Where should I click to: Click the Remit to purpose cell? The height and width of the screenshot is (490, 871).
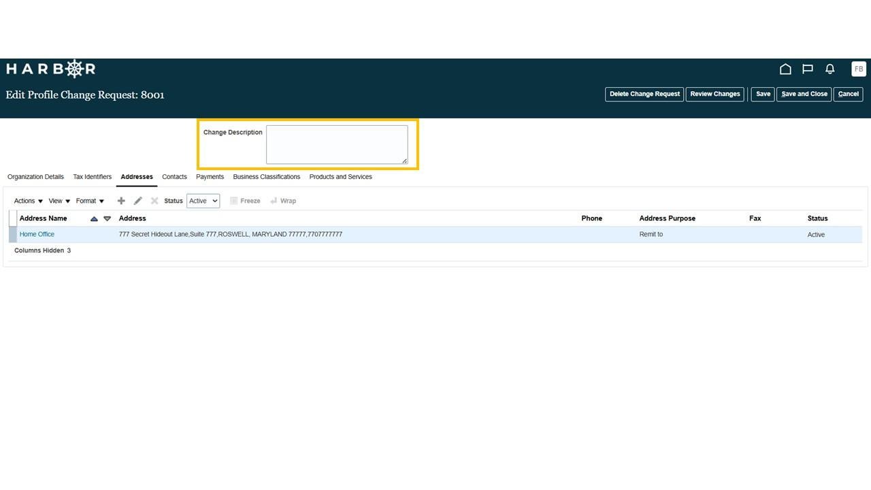(651, 234)
